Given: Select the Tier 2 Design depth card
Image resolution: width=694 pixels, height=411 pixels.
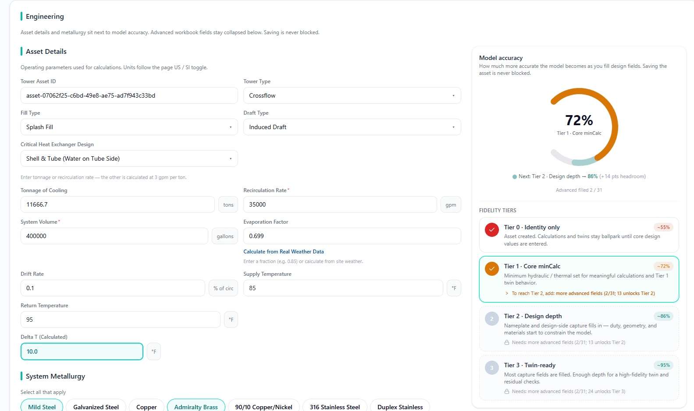Looking at the screenshot, I should click(x=579, y=329).
